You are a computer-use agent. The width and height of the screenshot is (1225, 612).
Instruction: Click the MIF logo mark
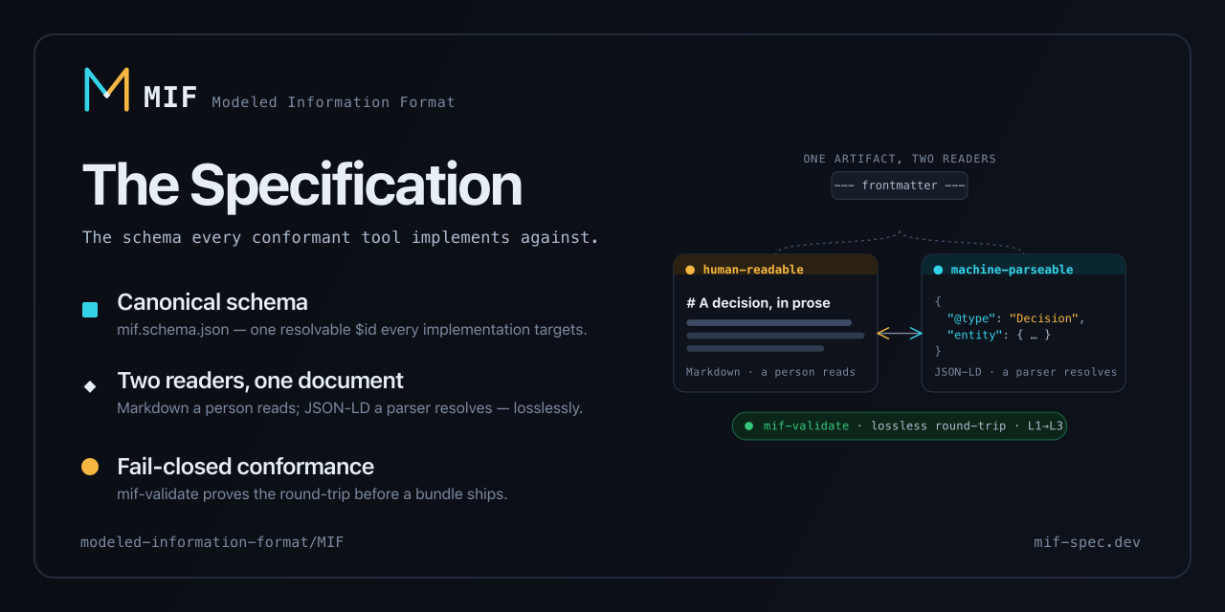pos(106,89)
